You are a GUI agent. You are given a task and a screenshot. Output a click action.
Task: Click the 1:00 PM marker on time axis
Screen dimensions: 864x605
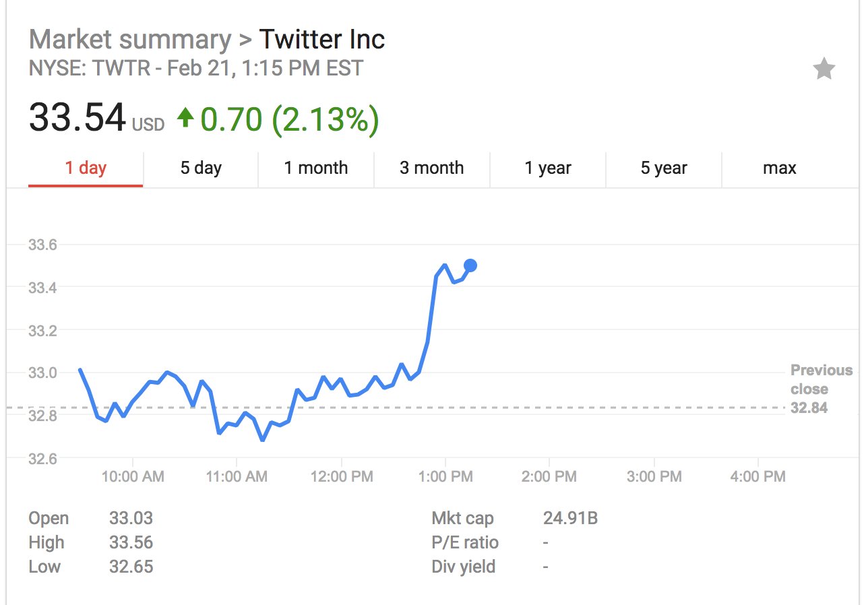445,477
